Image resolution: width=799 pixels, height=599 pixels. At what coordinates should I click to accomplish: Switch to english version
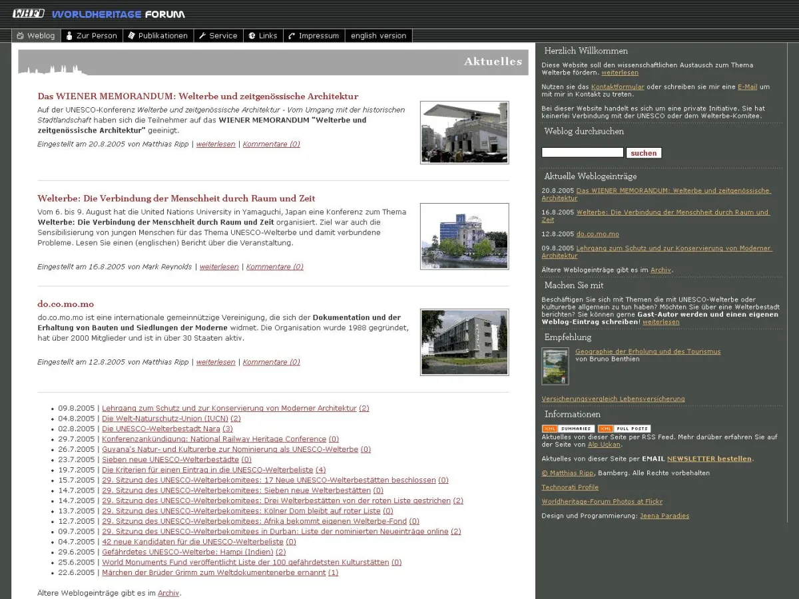(378, 36)
